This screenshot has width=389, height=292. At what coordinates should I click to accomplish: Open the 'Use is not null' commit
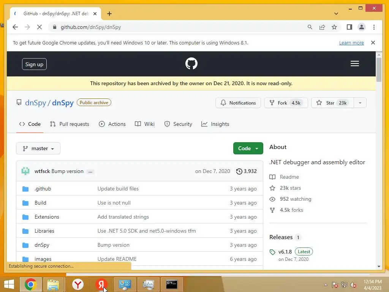tap(114, 203)
